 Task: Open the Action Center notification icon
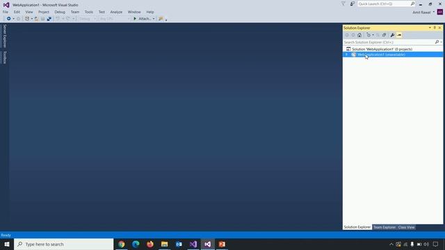coord(436,244)
